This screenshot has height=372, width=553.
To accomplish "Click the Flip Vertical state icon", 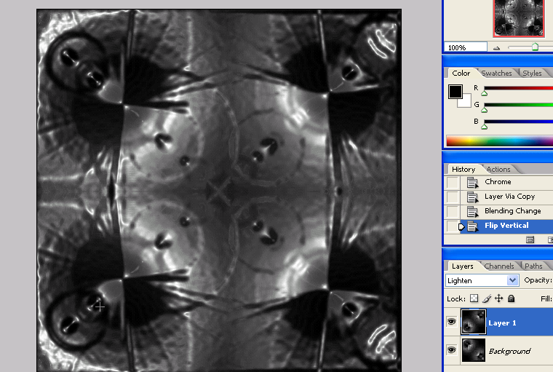I will click(x=472, y=226).
